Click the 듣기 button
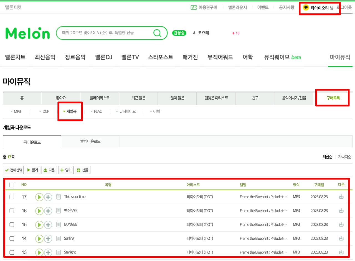 pyautogui.click(x=32, y=170)
